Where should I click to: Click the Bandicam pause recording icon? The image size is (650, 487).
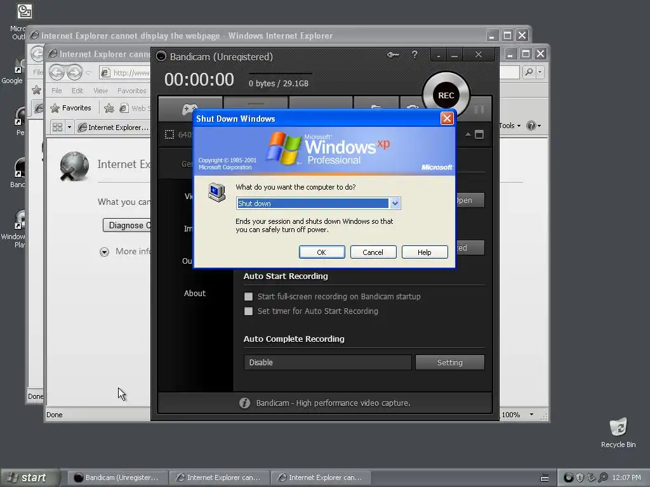(479, 108)
